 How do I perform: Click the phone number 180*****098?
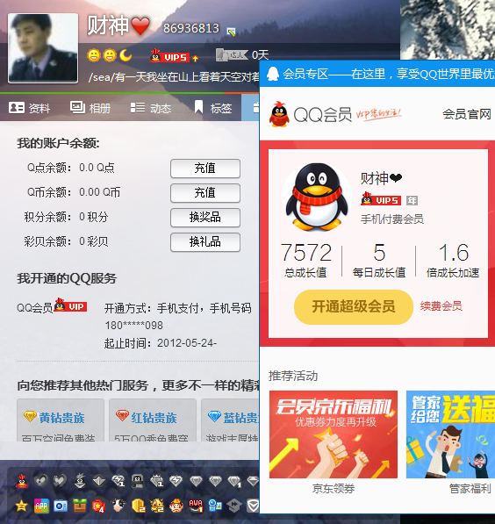133,326
